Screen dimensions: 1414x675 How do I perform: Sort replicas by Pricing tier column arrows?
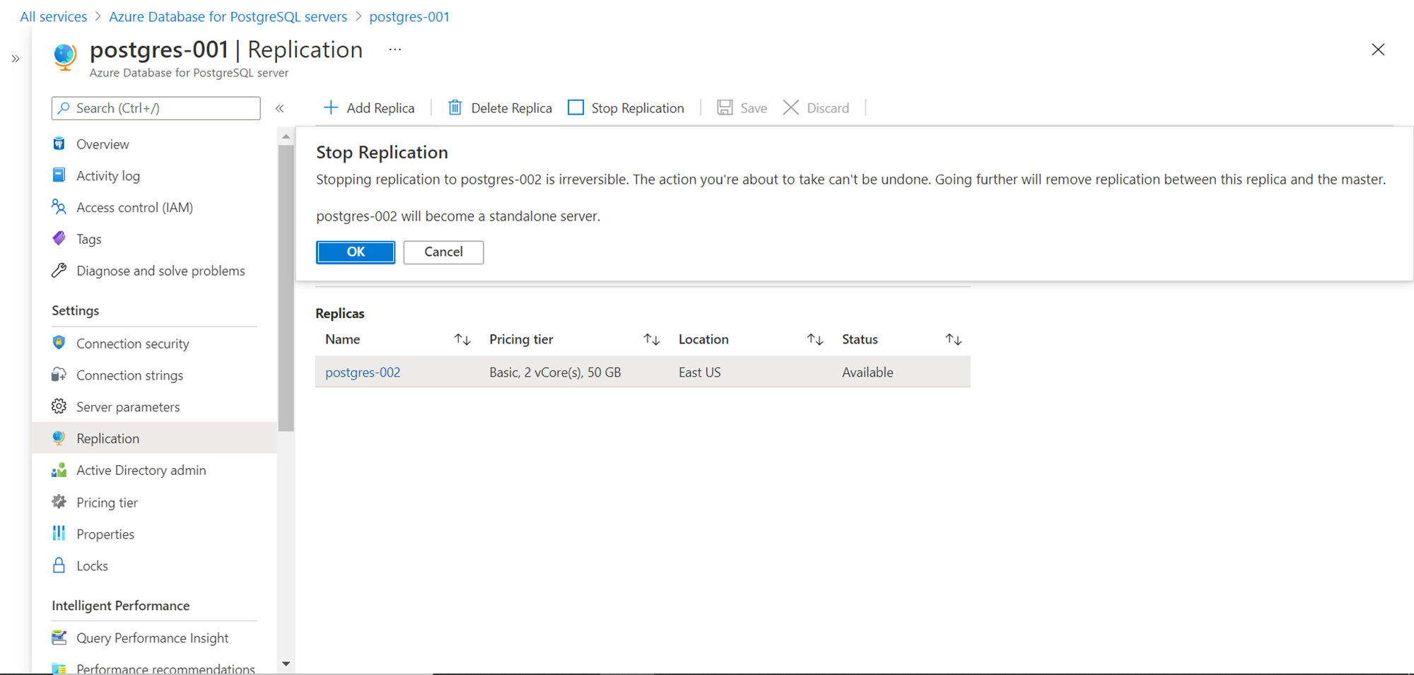coord(652,340)
